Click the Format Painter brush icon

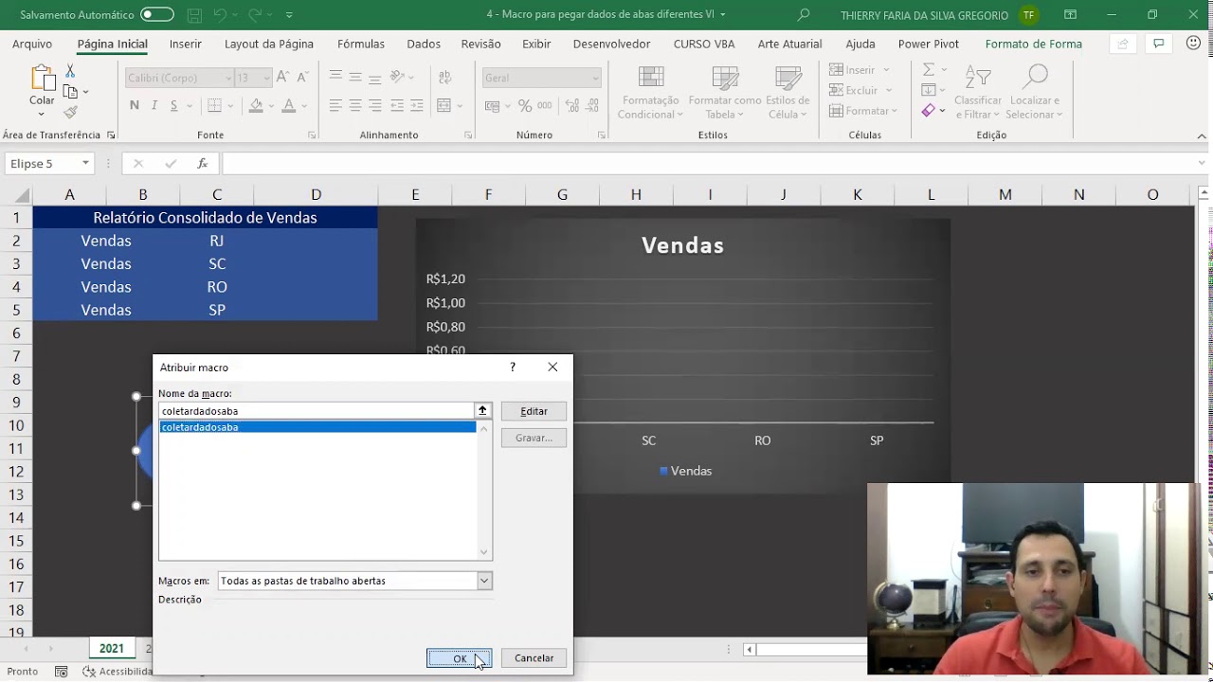click(x=70, y=112)
